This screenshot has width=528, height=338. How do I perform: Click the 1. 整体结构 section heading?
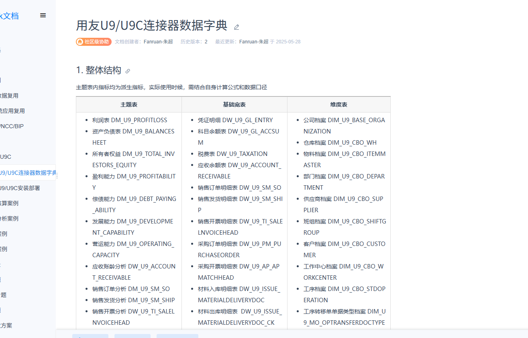click(98, 70)
